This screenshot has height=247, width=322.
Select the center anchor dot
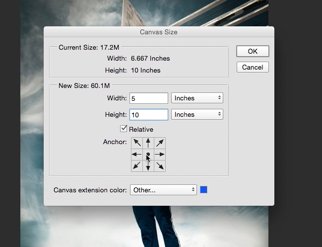[x=148, y=155]
